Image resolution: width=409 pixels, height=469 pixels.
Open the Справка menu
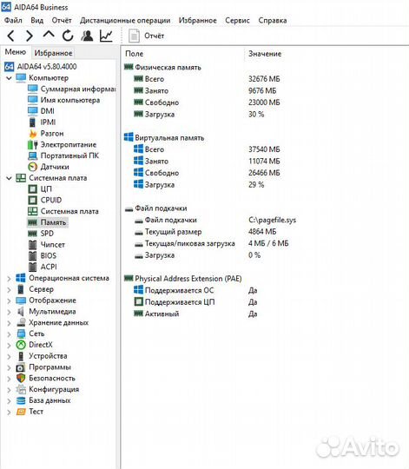(x=273, y=20)
